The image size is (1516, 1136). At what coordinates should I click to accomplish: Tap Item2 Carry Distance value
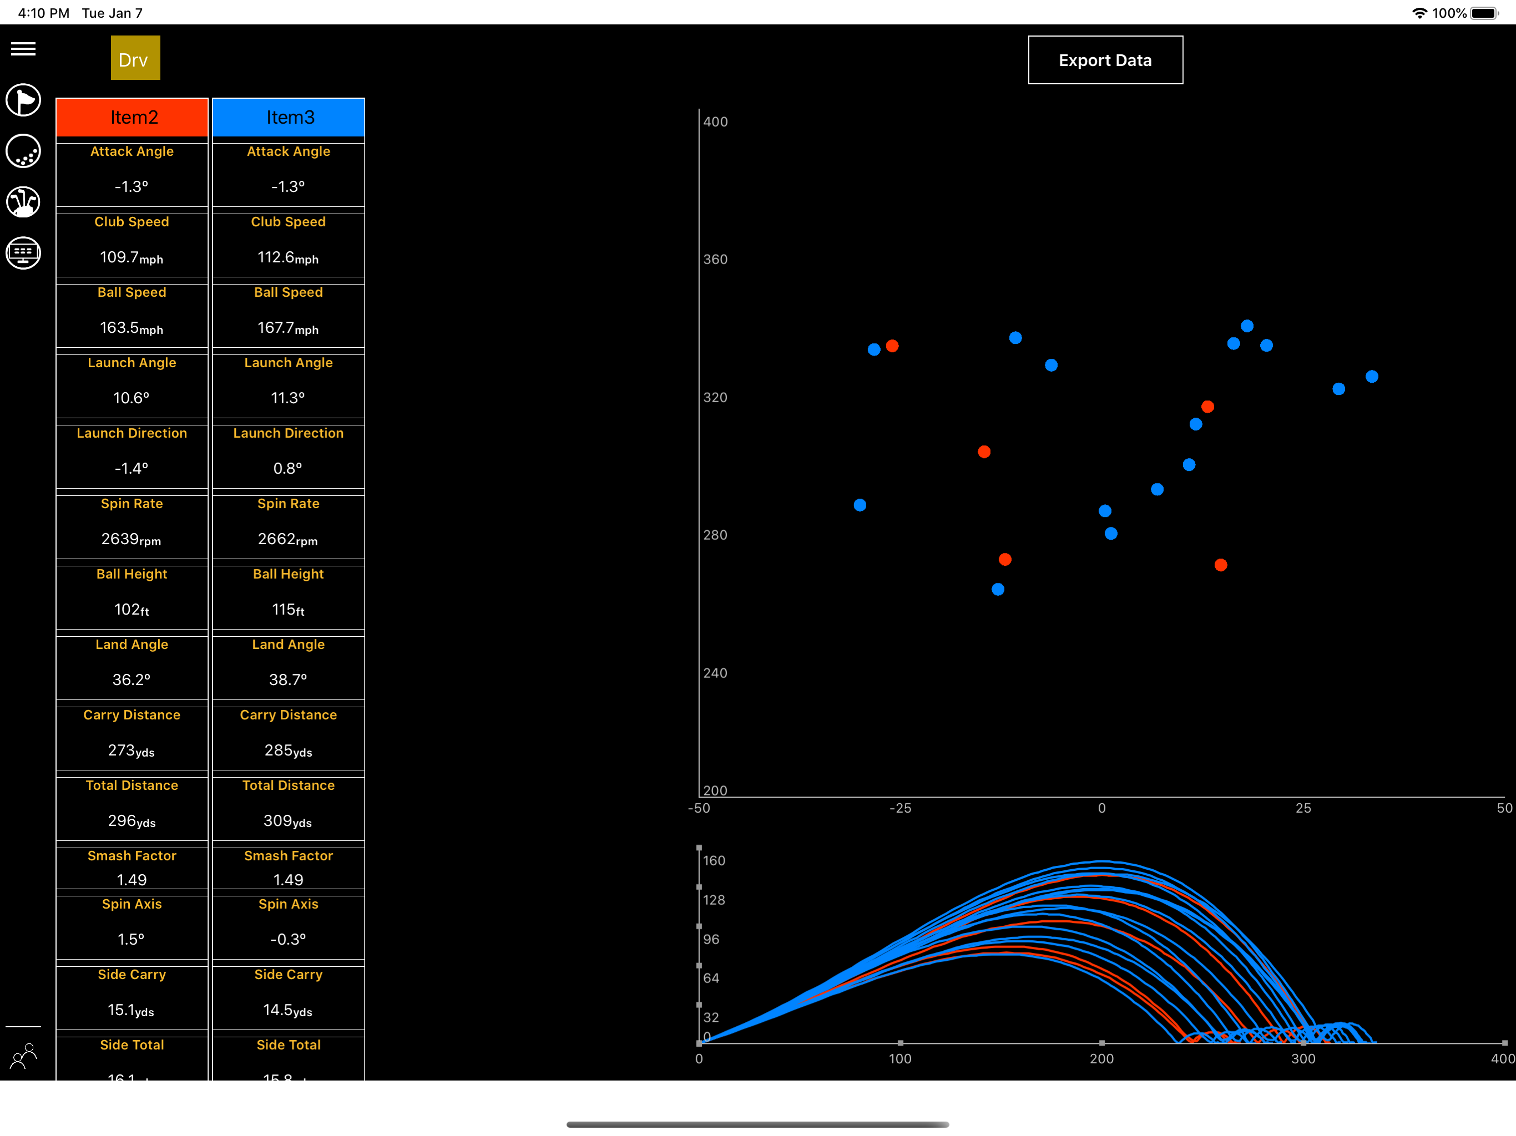[132, 750]
